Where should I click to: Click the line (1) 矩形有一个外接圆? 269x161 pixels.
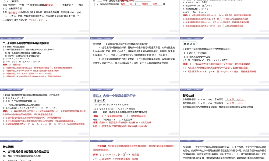tap(195, 53)
